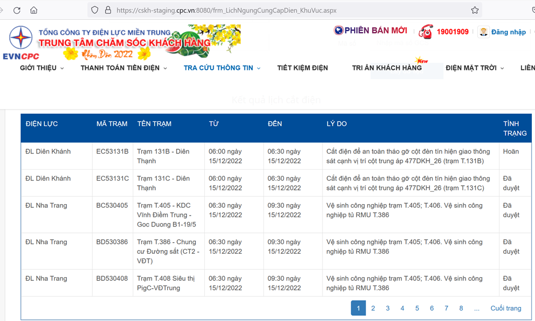Bookmark this page with the star icon
The height and width of the screenshot is (321, 535).
coord(474,10)
